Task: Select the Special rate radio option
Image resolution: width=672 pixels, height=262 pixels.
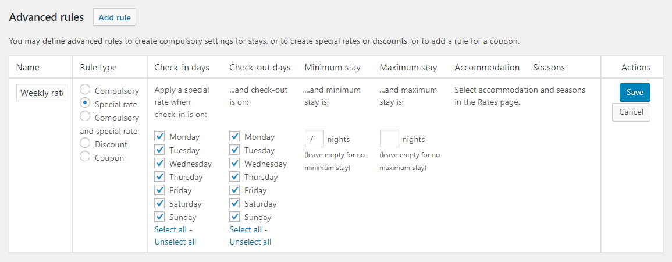Action: pyautogui.click(x=85, y=104)
